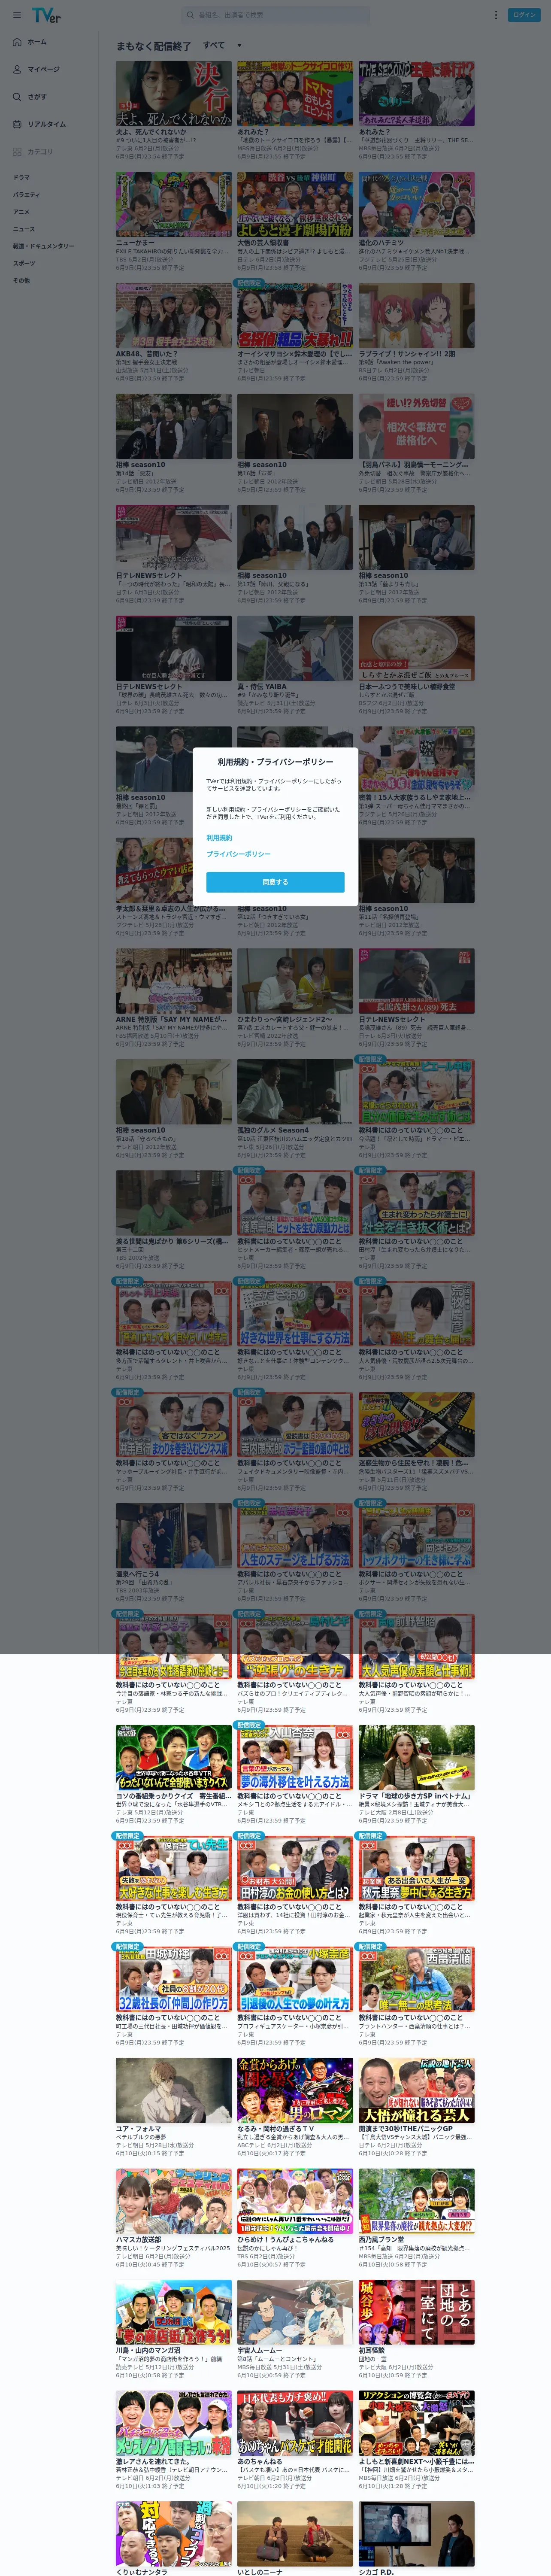The width and height of the screenshot is (551, 2576).
Task: Click the あのちゃんねる title text
Action: pos(259,2462)
